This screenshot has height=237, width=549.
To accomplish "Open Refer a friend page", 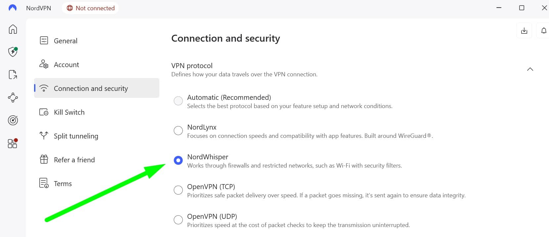I will (x=97, y=160).
